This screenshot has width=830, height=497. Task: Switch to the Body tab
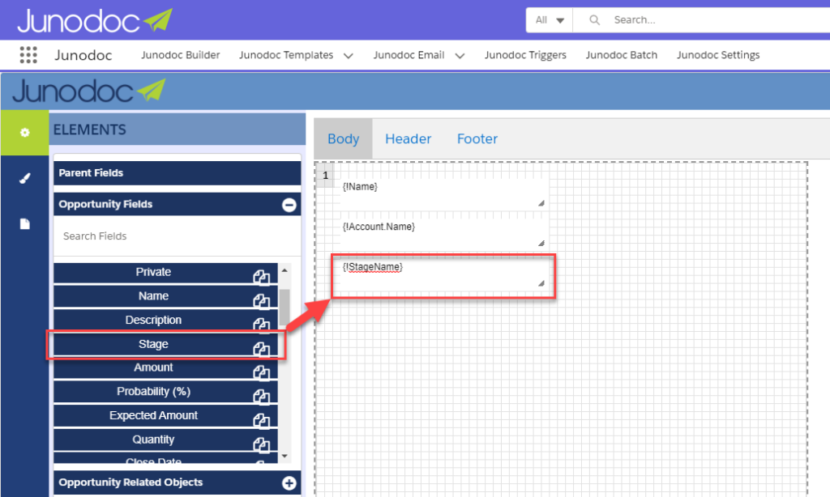click(x=343, y=138)
